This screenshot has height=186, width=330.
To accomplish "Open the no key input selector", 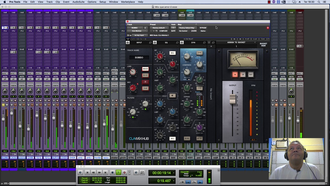I will click(139, 35).
